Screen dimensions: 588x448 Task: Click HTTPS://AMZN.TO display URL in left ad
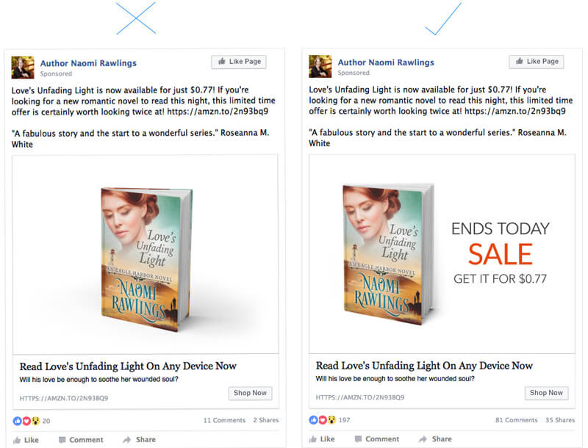click(64, 398)
